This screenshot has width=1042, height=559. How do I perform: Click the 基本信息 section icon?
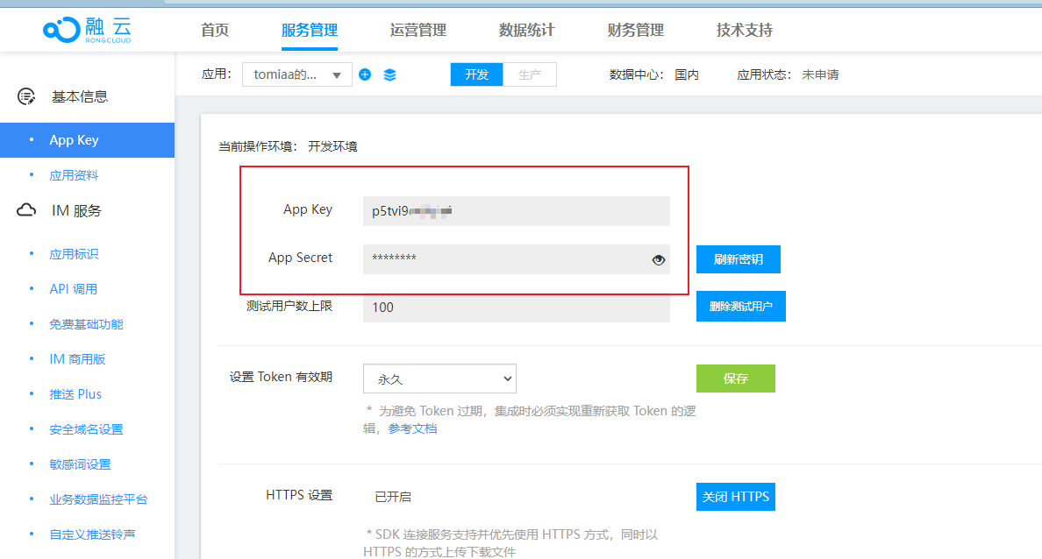tap(26, 96)
